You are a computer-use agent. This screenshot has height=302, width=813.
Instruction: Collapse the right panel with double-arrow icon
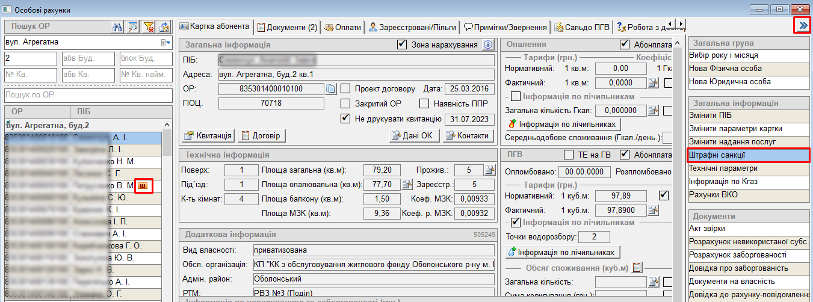click(802, 25)
